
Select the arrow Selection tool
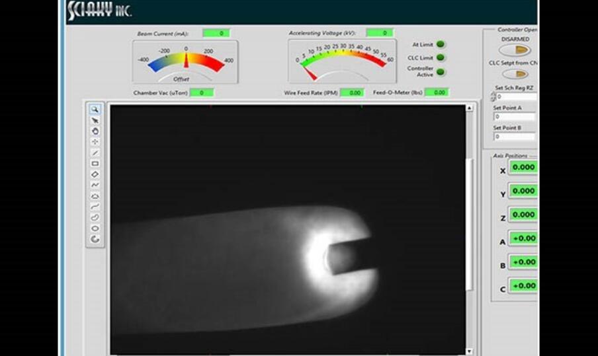click(x=95, y=120)
